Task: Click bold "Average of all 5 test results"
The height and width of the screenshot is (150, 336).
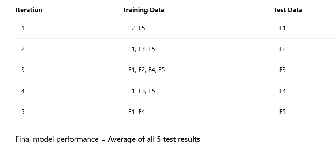Action: 154,139
